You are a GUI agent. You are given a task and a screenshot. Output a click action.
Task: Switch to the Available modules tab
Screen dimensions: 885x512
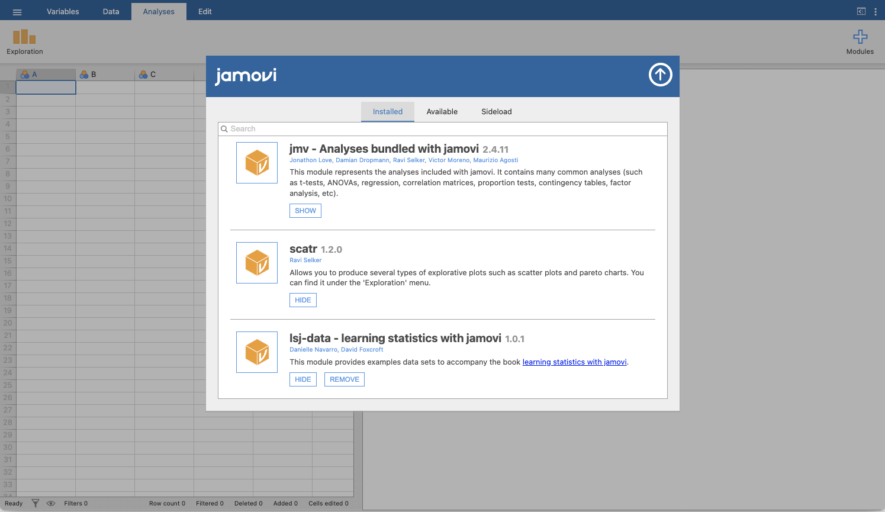(442, 111)
